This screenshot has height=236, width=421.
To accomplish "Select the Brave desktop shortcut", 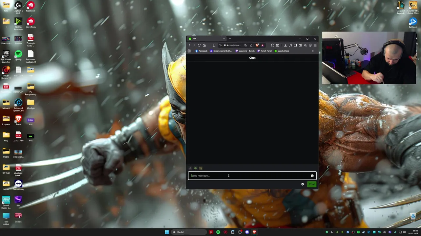I will pos(18,120).
